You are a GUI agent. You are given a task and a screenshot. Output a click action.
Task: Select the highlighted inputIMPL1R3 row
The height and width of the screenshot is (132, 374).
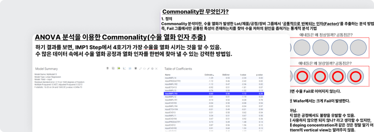(x=214, y=93)
